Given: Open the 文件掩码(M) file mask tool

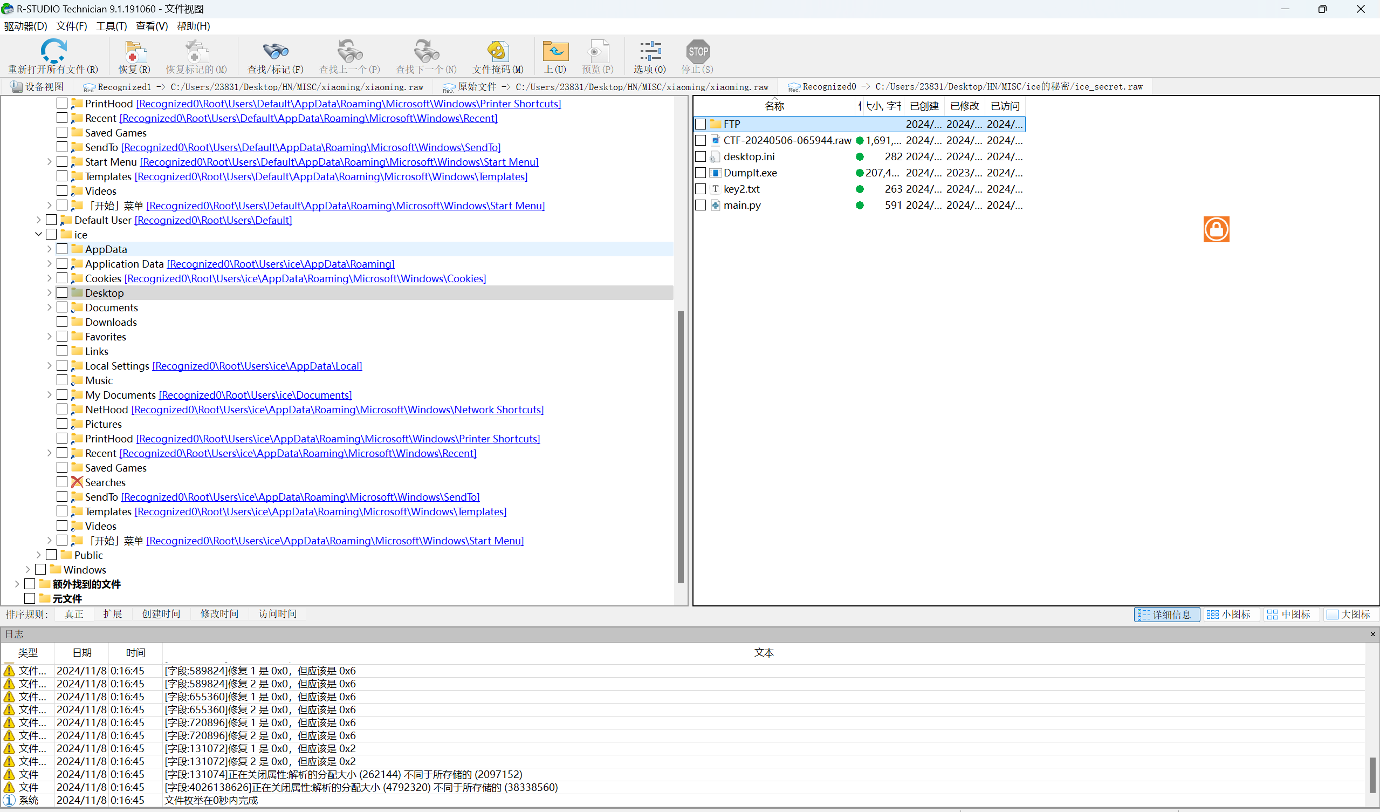Looking at the screenshot, I should 498,51.
